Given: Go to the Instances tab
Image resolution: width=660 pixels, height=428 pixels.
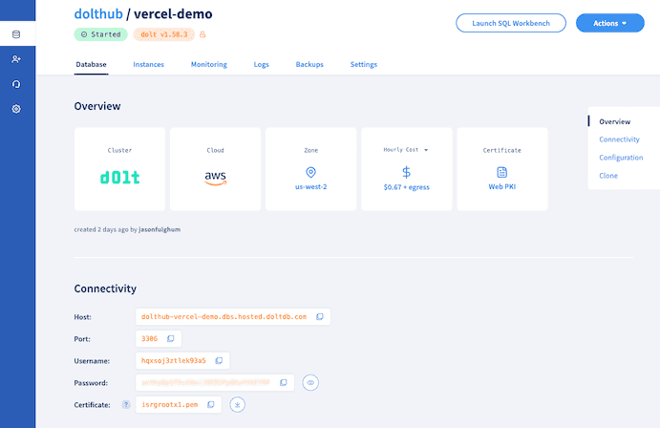Looking at the screenshot, I should click(148, 65).
